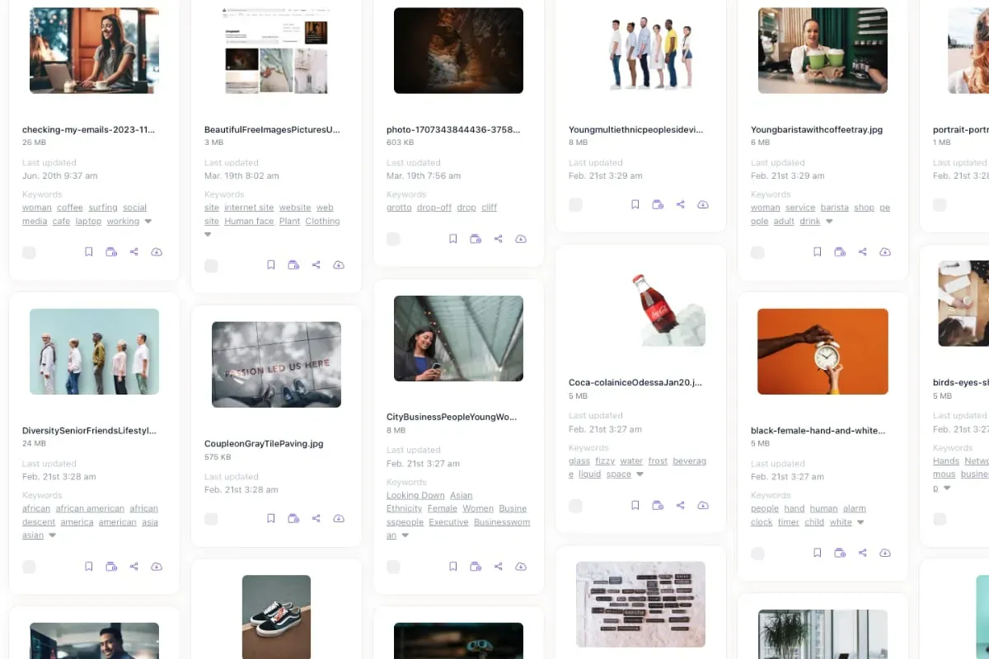This screenshot has height=659, width=989.
Task: Share CoupleonGrayTilePaving.jpg
Action: coord(316,519)
